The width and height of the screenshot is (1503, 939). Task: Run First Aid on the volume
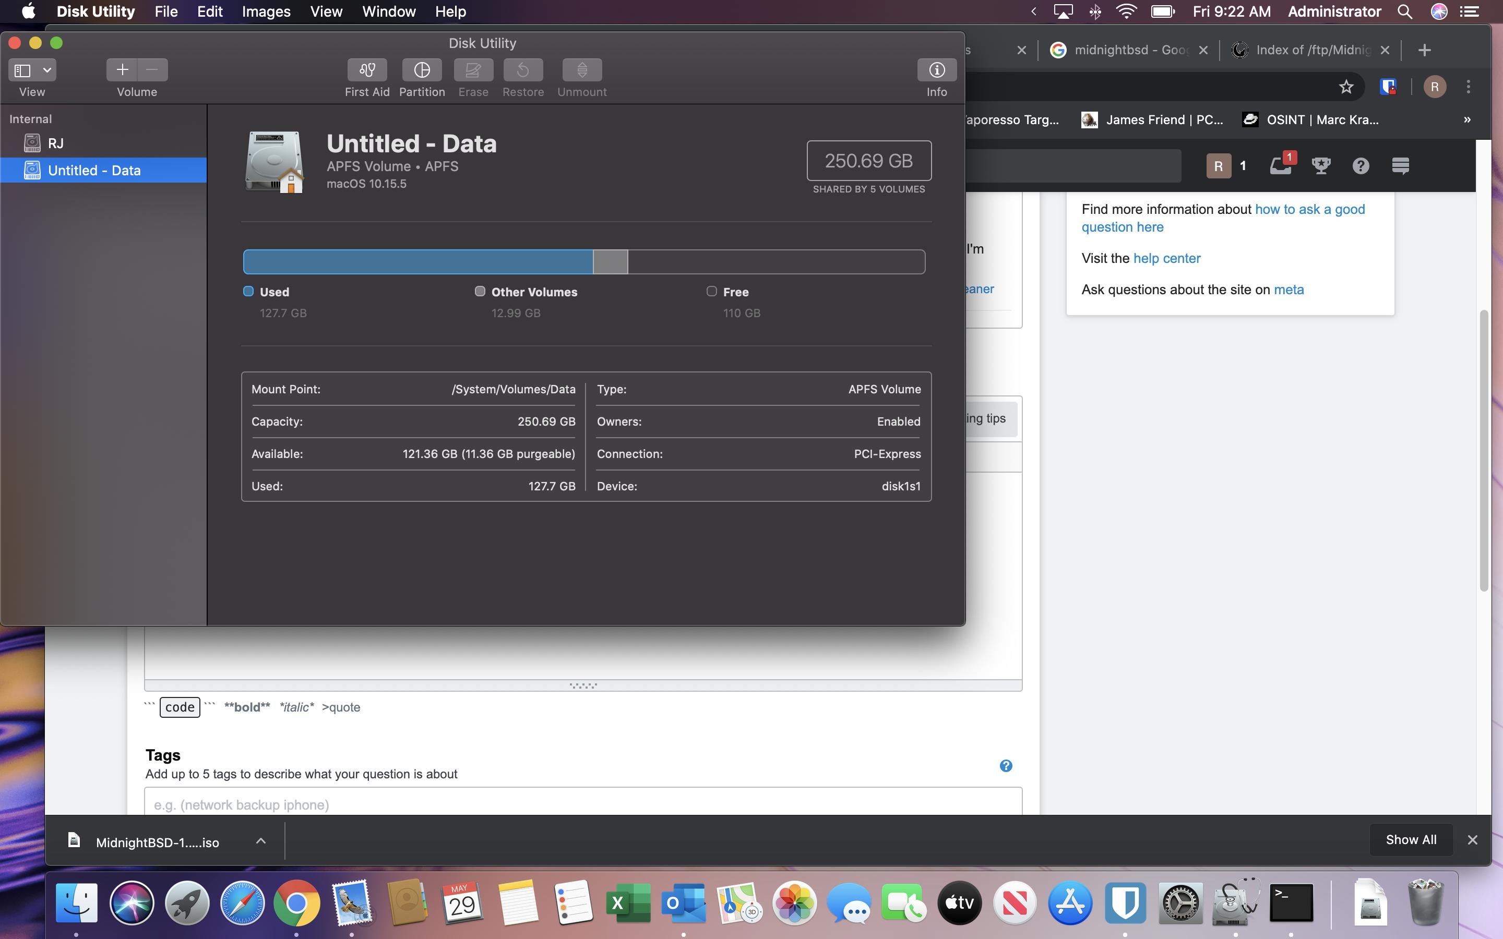[x=367, y=70]
